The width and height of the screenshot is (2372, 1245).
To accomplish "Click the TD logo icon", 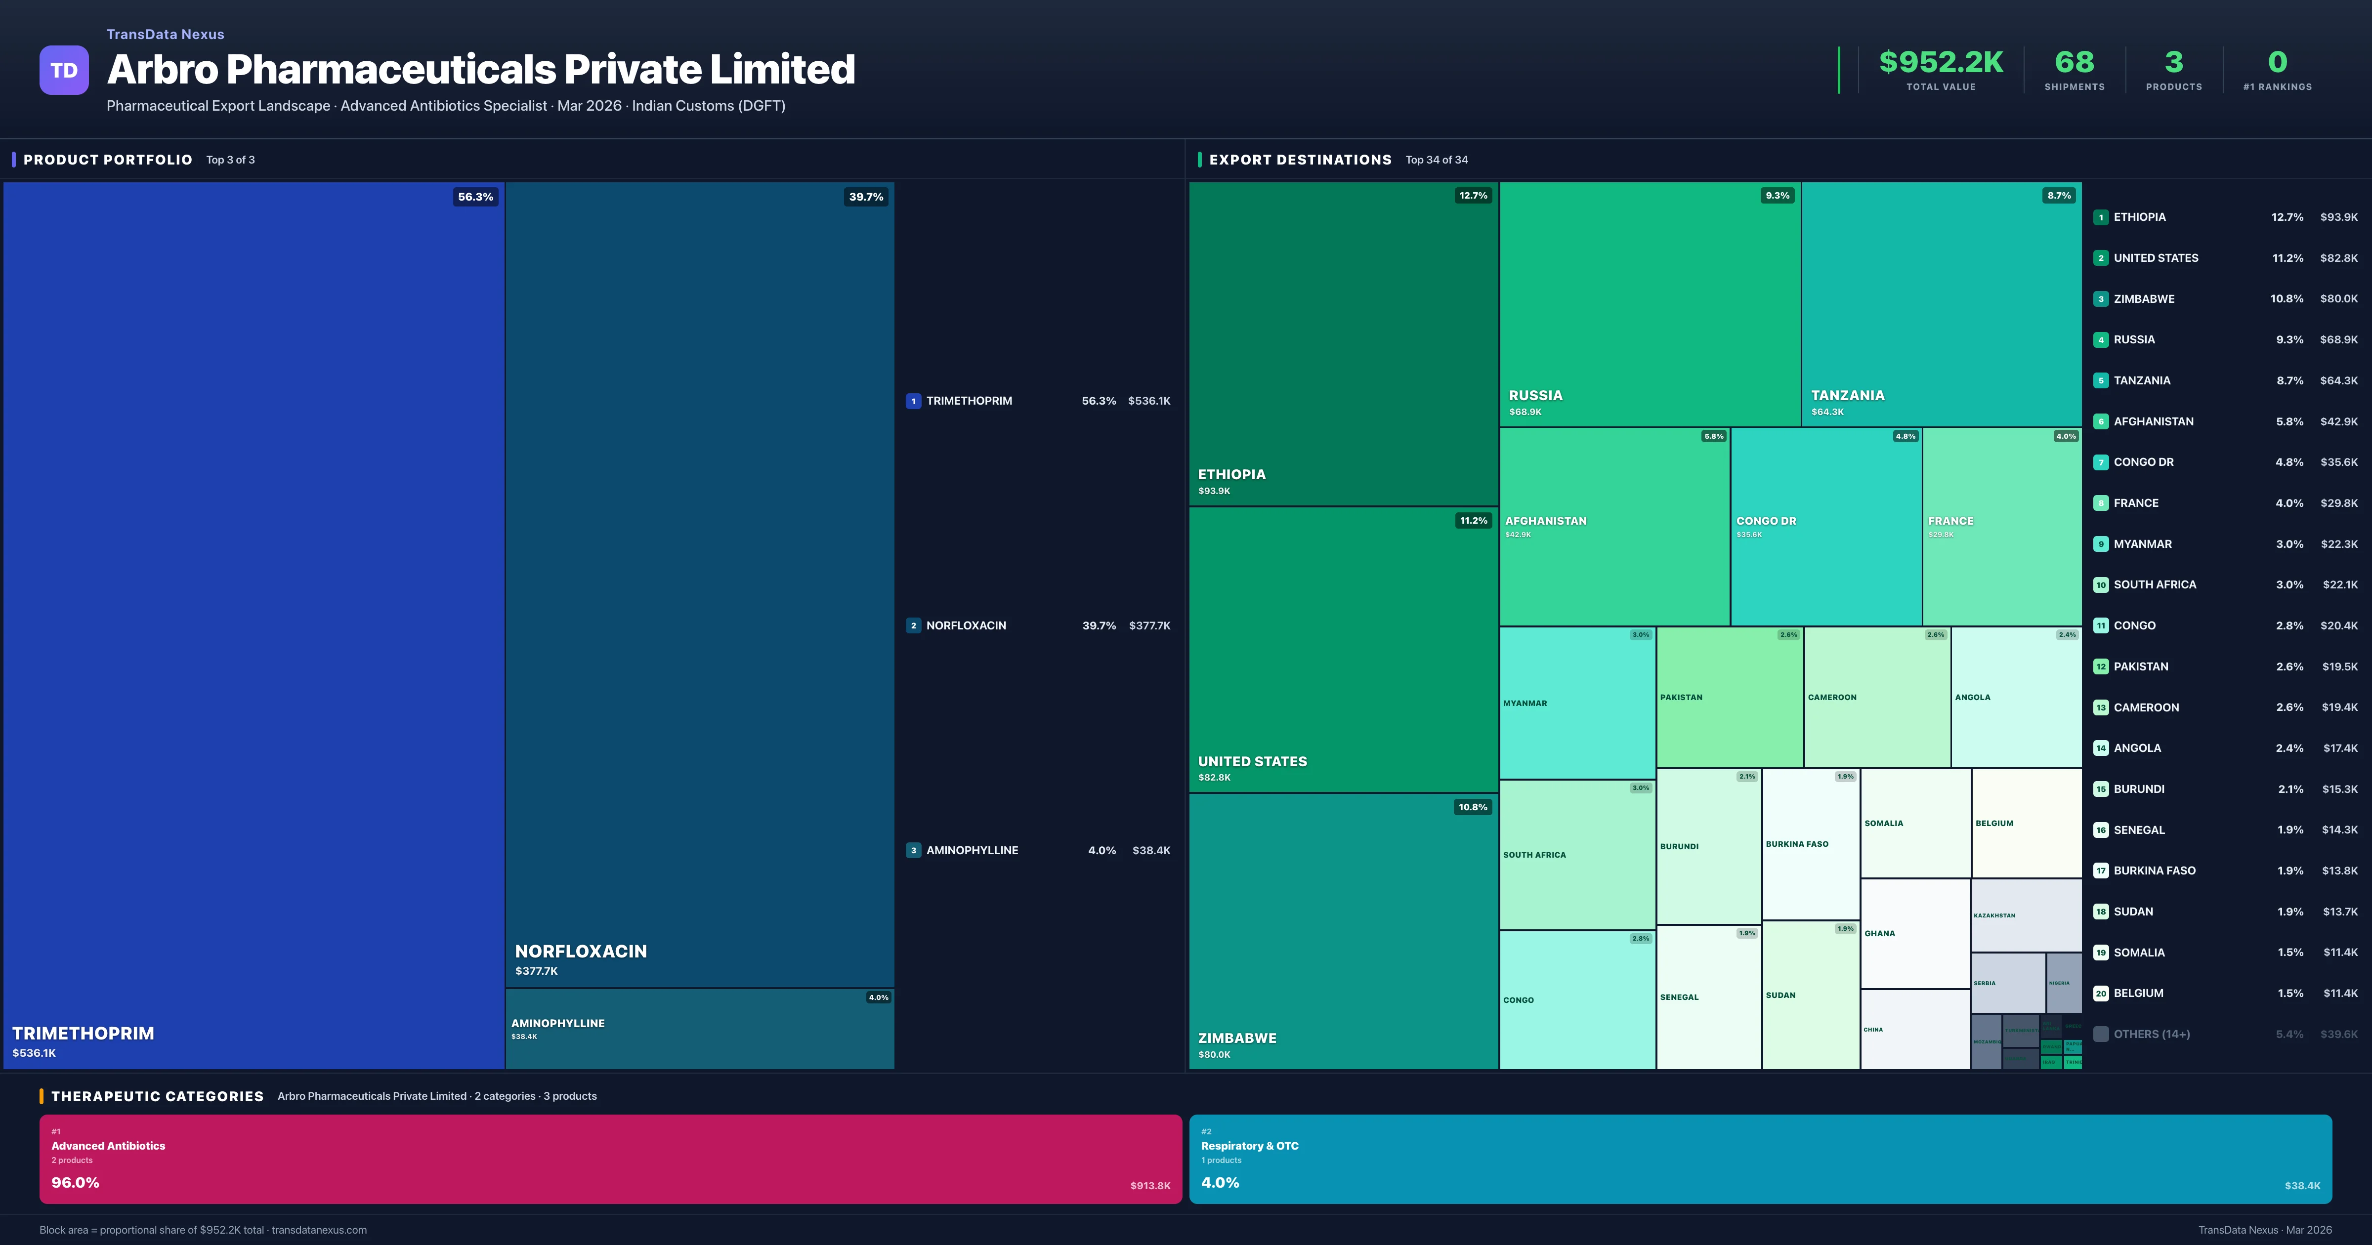I will (x=64, y=70).
